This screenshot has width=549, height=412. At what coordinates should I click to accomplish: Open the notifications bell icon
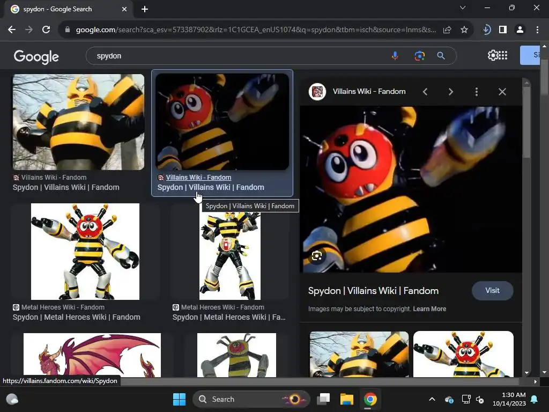coord(535,399)
